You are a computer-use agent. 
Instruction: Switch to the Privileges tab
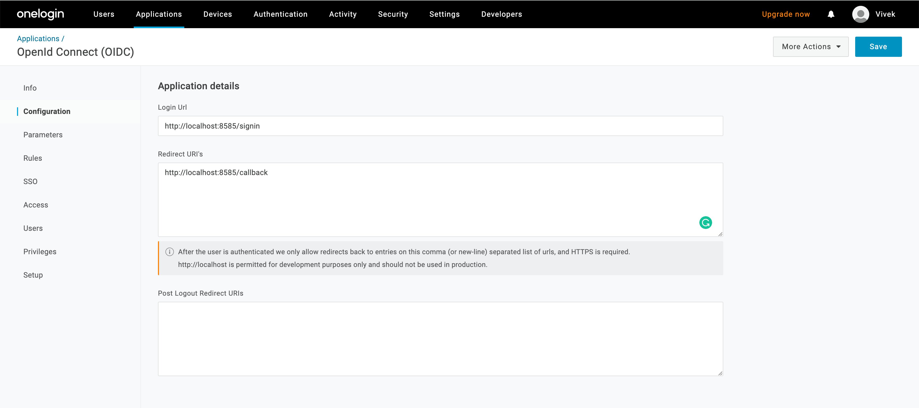click(40, 252)
